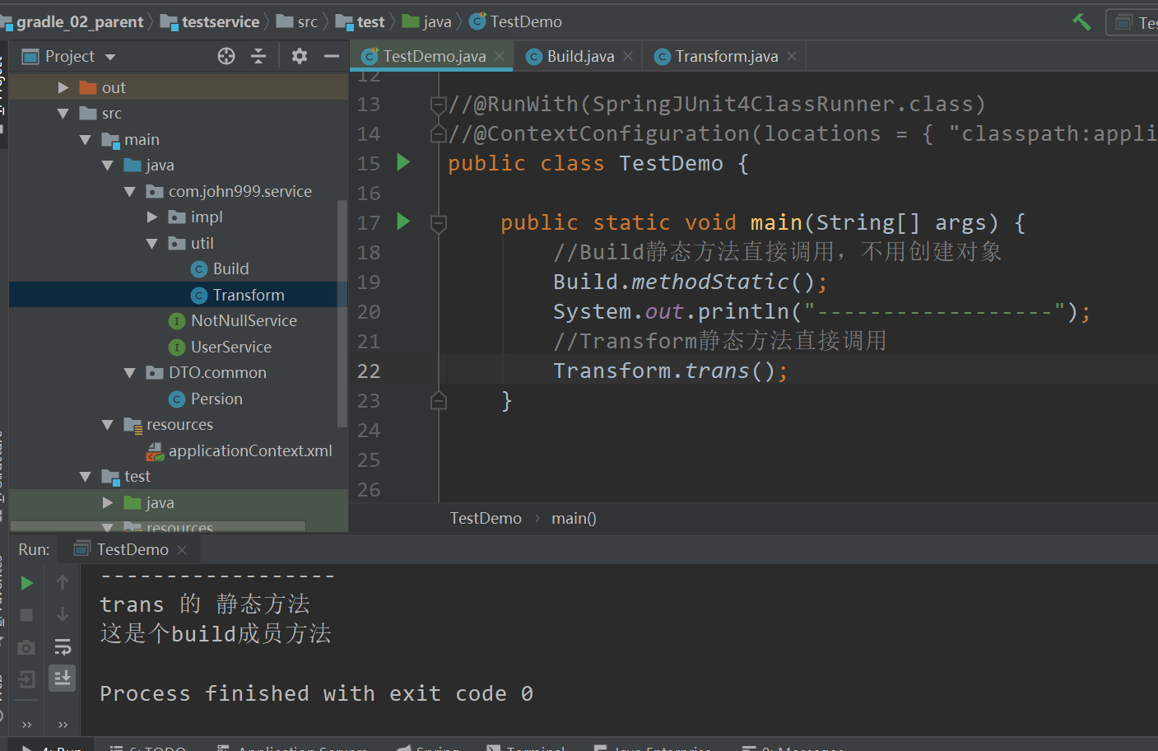Fold the main method at line 17

(439, 222)
